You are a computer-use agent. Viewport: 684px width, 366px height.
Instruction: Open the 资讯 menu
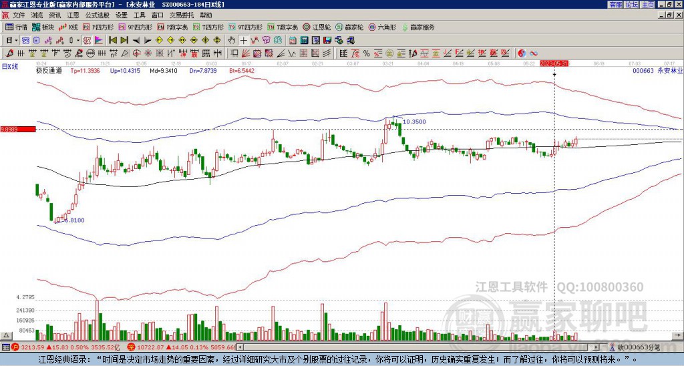(55, 15)
